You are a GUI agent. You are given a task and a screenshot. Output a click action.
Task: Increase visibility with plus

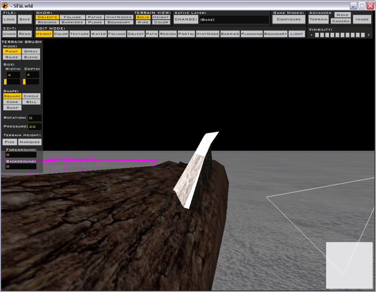click(369, 35)
